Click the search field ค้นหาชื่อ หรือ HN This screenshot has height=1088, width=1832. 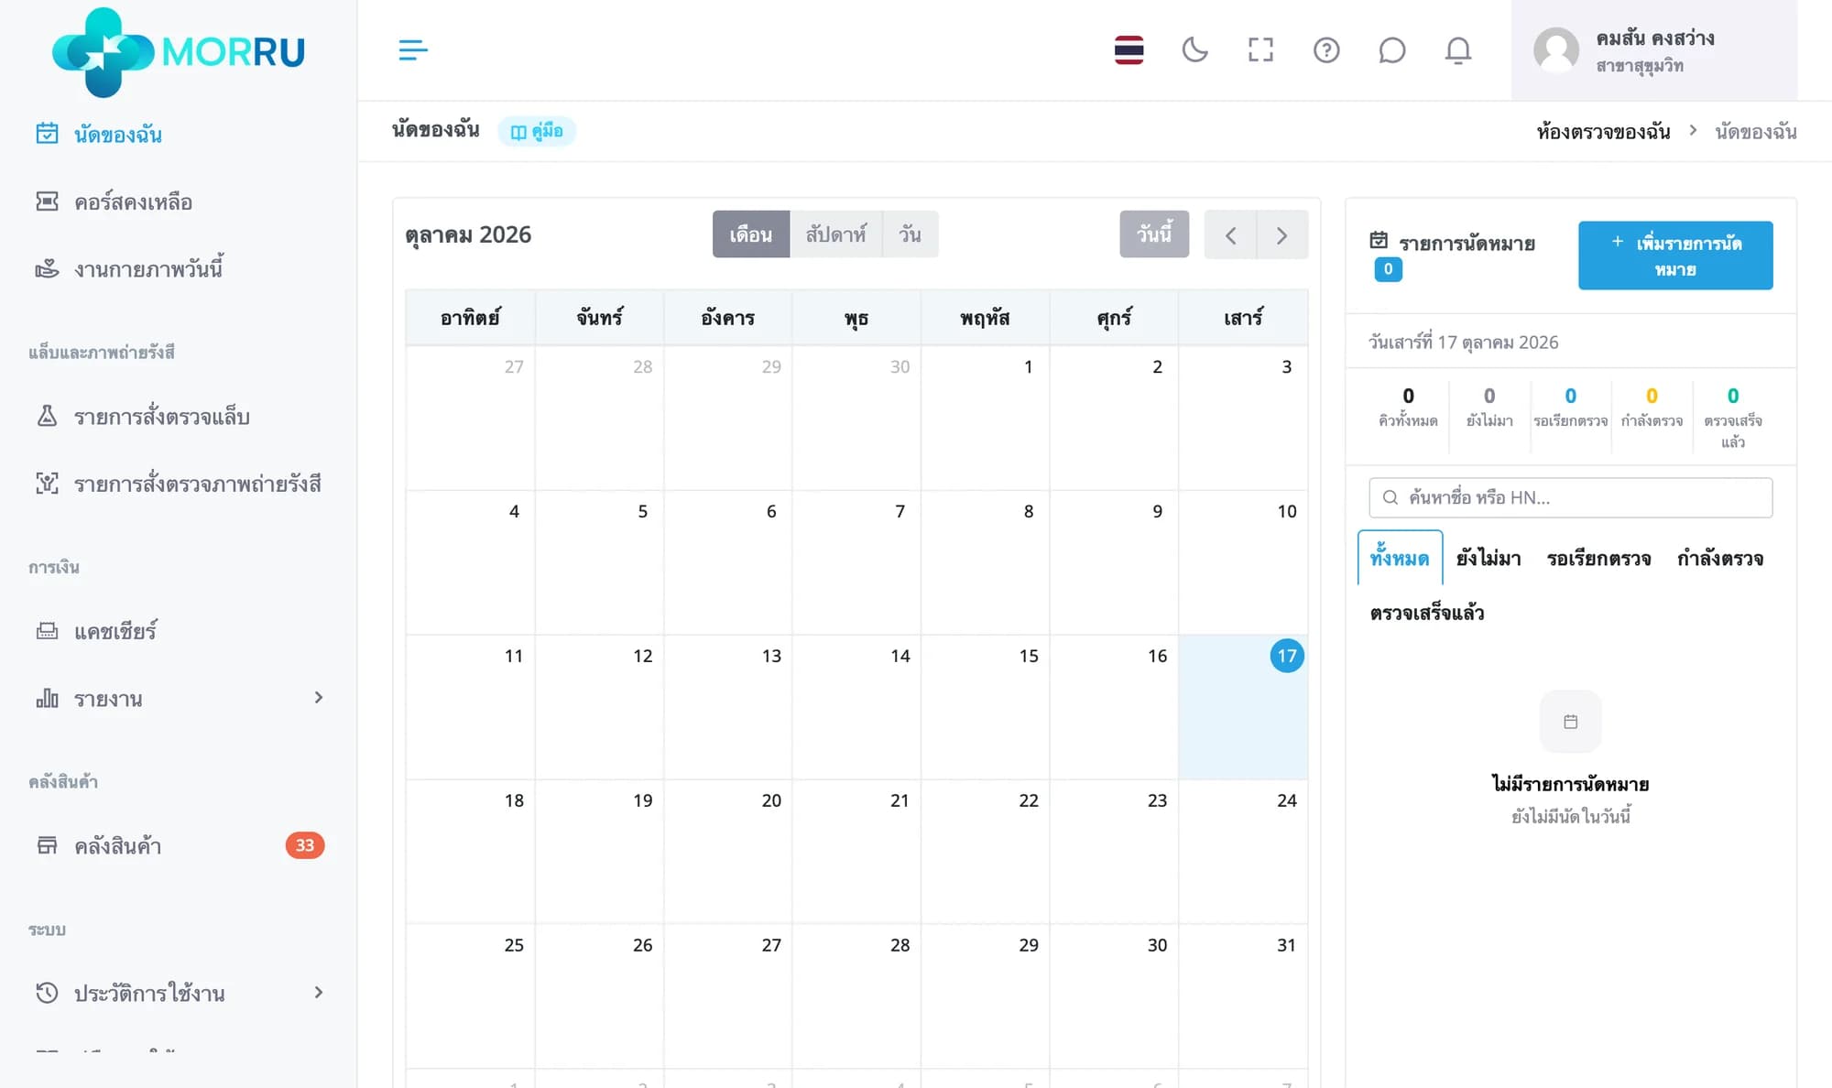[1570, 497]
